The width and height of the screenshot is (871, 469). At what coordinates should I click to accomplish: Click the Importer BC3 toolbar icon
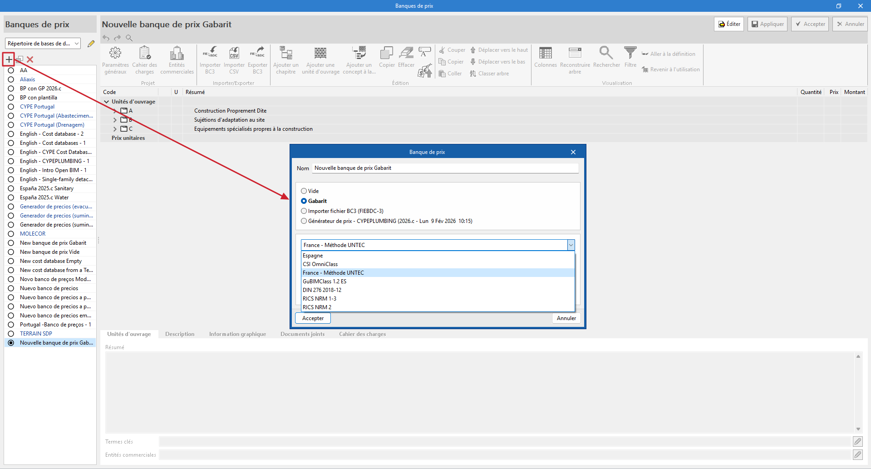[x=210, y=53]
